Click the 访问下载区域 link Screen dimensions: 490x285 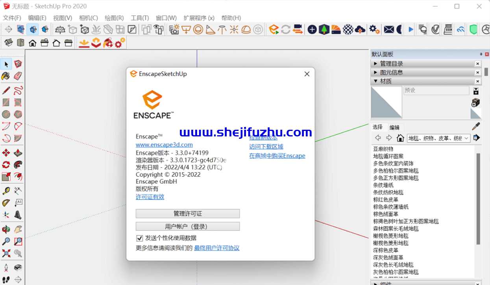pos(266,147)
